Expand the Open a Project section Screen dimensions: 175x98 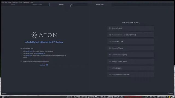click(x=131, y=28)
